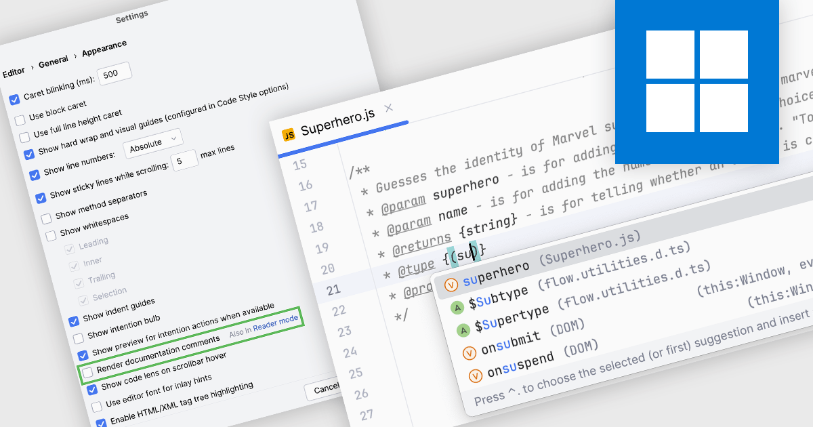Open the Absolute line numbers dropdown
The image size is (813, 427).
click(x=152, y=143)
